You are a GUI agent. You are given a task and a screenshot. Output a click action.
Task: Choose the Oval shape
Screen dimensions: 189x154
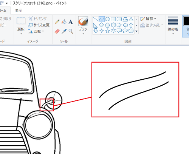tap(107, 19)
